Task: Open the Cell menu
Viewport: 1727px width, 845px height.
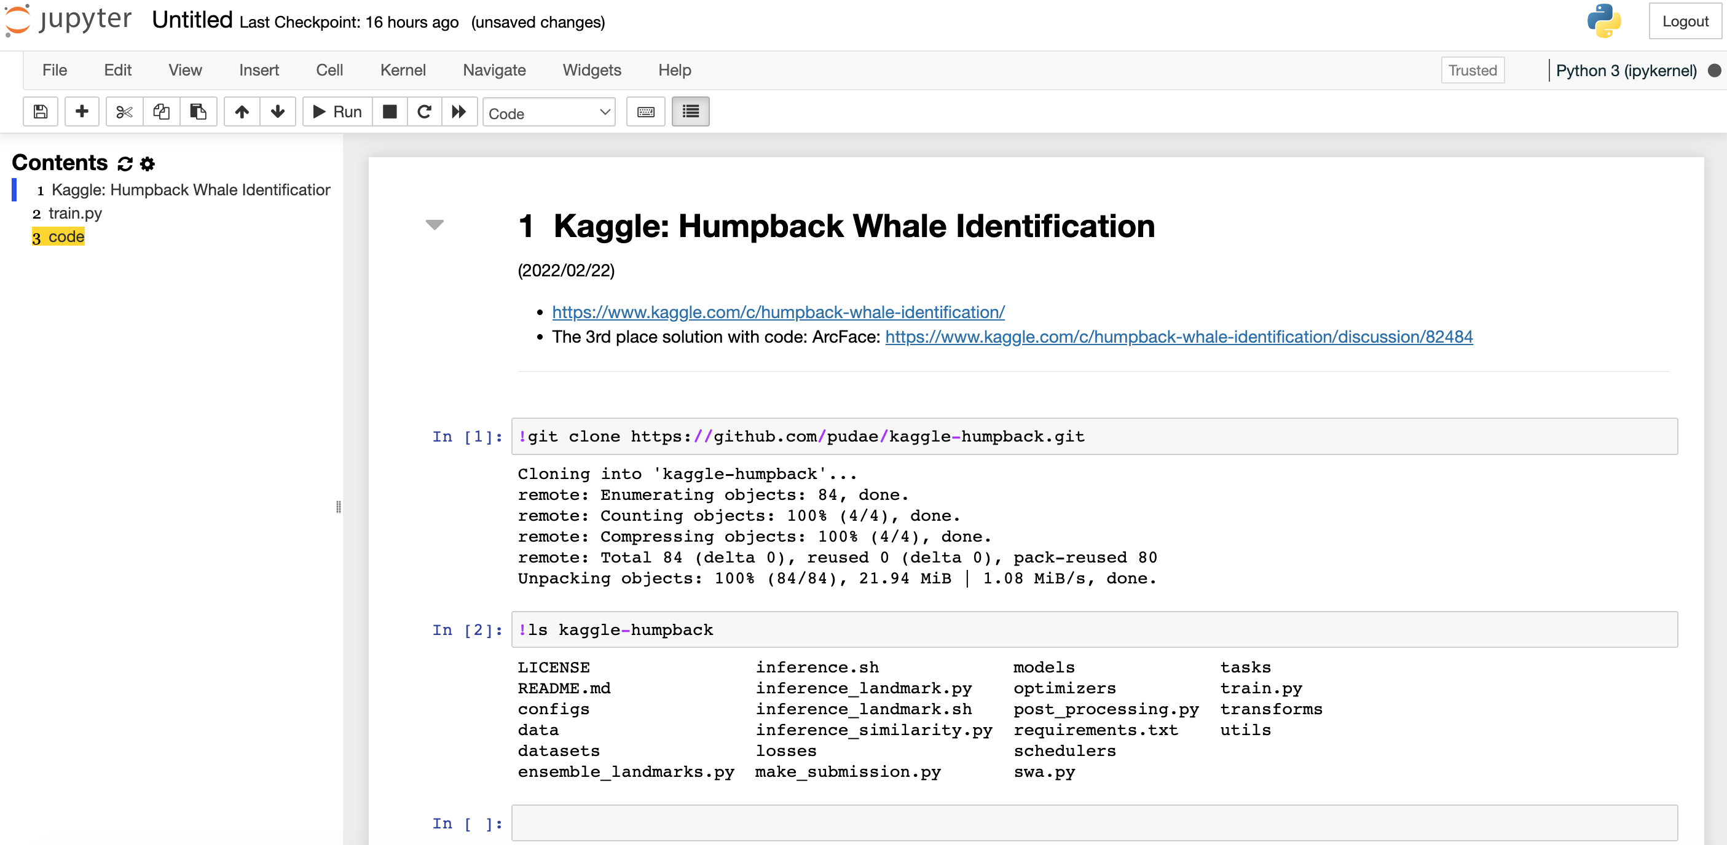Action: 329,71
